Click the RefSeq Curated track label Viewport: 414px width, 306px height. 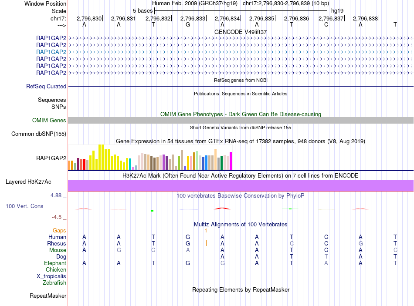click(x=46, y=87)
